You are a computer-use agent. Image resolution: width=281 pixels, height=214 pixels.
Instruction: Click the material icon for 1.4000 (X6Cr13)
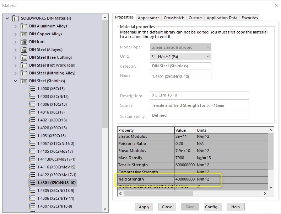[x=32, y=89]
